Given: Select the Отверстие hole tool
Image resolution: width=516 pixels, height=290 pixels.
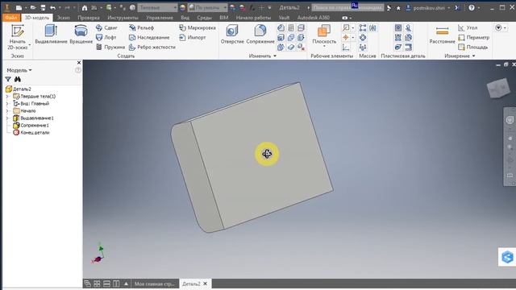Looking at the screenshot, I should pyautogui.click(x=232, y=35).
